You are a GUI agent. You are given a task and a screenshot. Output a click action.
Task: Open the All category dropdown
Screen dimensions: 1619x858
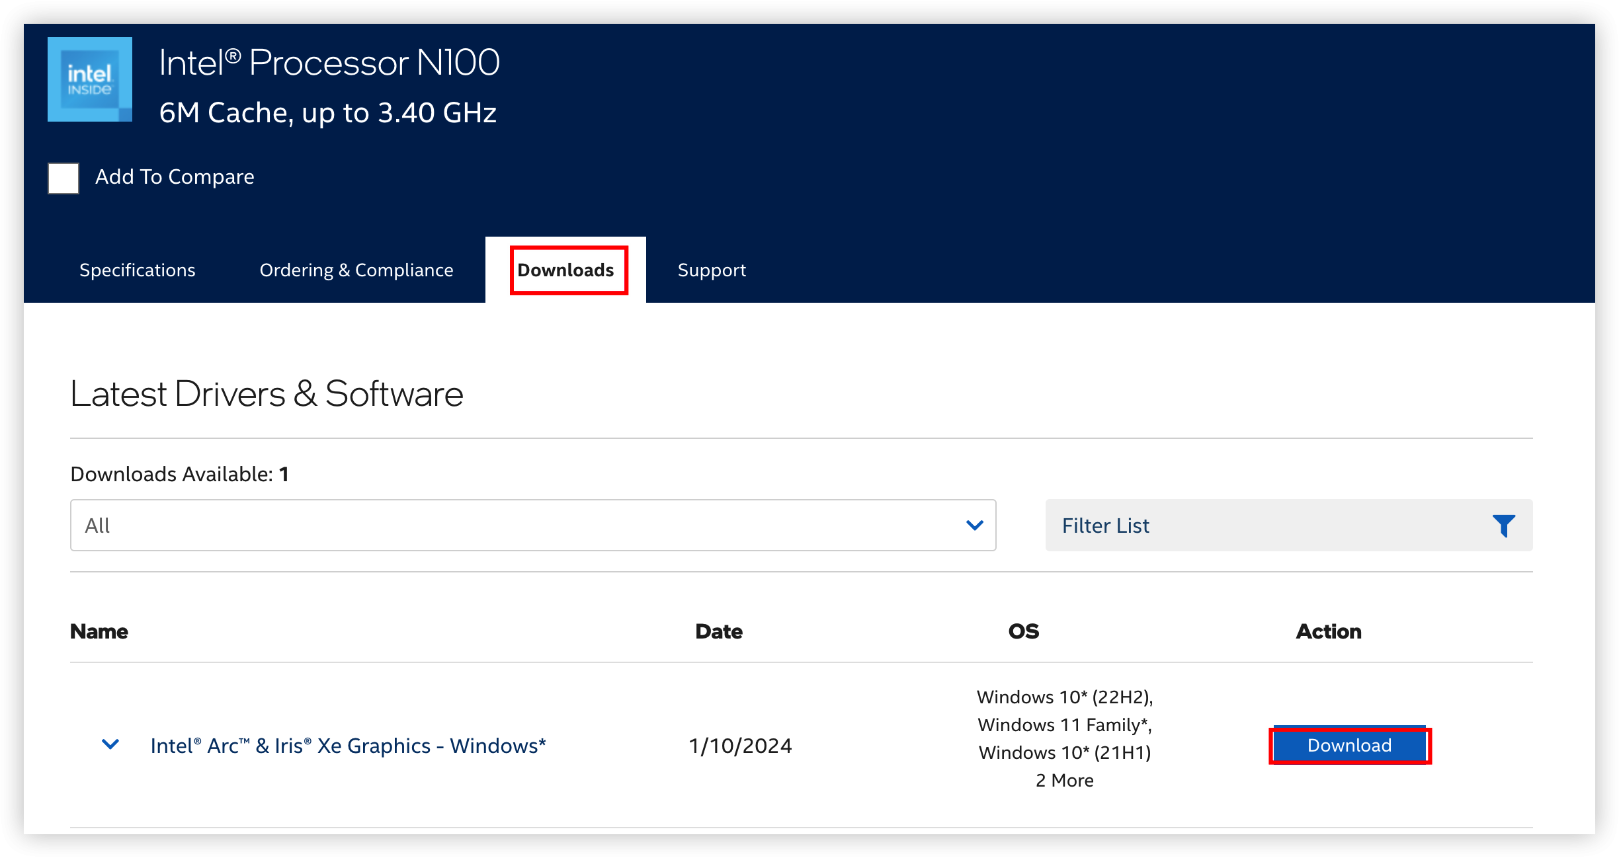click(532, 526)
